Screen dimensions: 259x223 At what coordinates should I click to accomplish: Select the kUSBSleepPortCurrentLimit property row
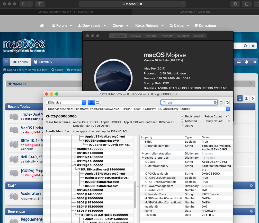(186, 198)
